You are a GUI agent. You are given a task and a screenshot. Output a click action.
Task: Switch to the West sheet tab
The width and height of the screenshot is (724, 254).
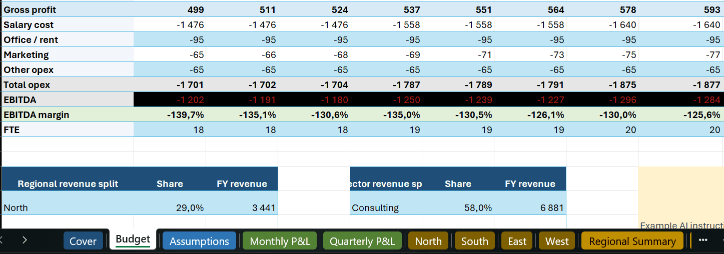(557, 241)
